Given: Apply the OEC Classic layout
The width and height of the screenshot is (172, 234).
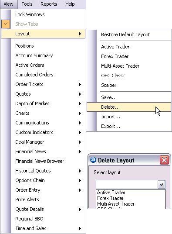Looking at the screenshot, I should [x=129, y=76].
